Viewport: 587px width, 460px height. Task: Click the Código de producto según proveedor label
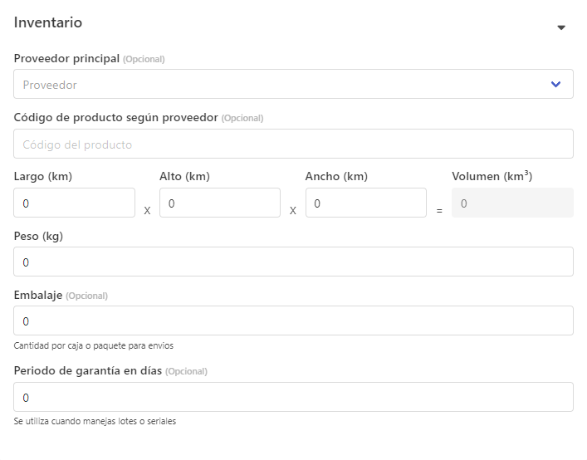pyautogui.click(x=115, y=117)
